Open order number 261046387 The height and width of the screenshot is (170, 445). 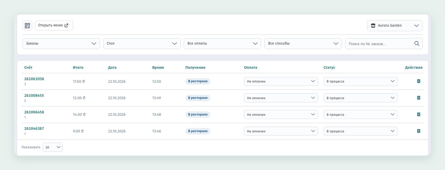pos(34,128)
